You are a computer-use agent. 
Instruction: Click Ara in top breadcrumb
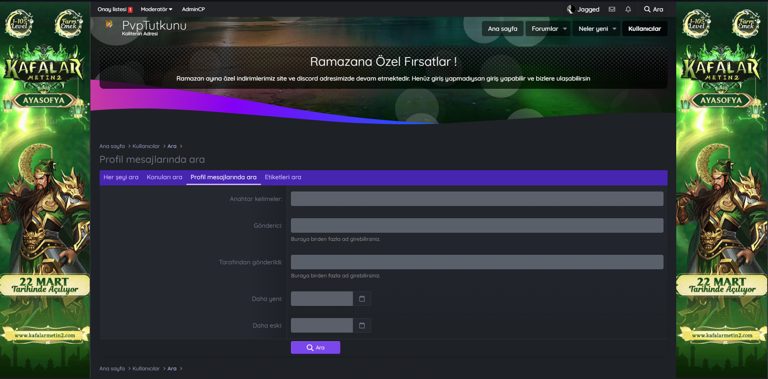tap(172, 146)
